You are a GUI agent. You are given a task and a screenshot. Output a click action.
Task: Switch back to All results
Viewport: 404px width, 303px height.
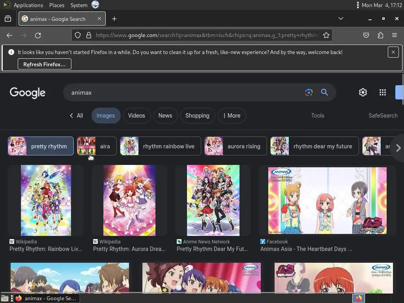pos(77,116)
